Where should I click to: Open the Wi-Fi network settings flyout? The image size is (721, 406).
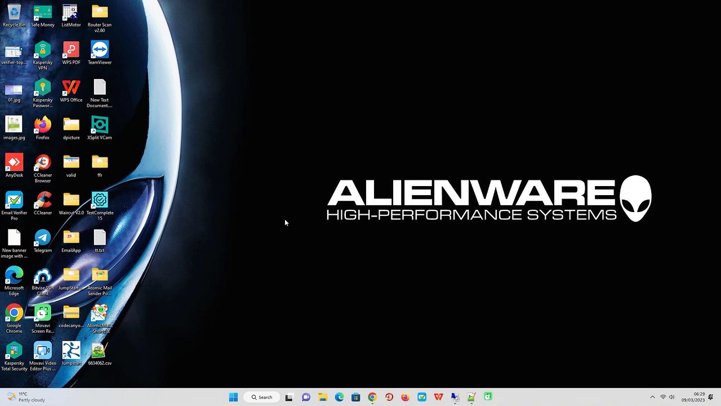[663, 397]
